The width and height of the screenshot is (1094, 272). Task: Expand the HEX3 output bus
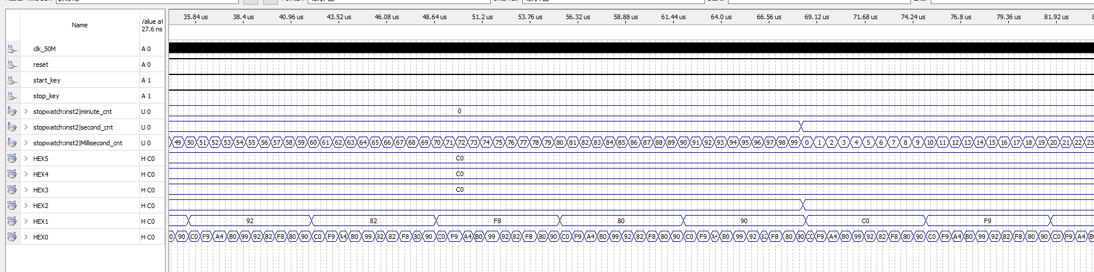click(26, 189)
